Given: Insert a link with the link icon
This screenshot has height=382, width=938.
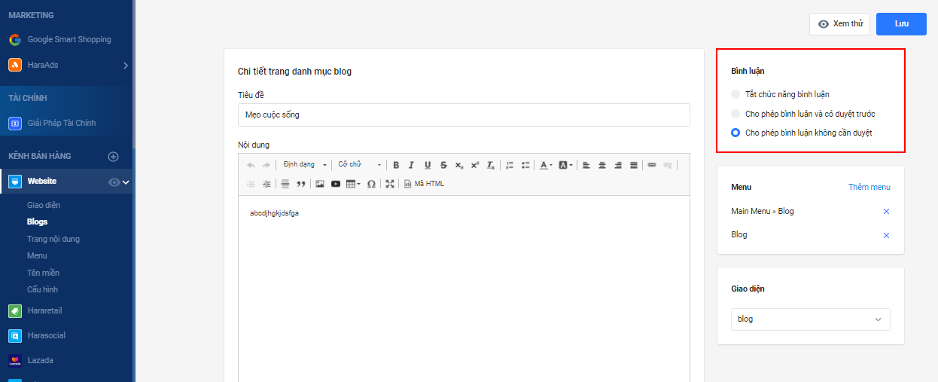Looking at the screenshot, I should tap(652, 165).
